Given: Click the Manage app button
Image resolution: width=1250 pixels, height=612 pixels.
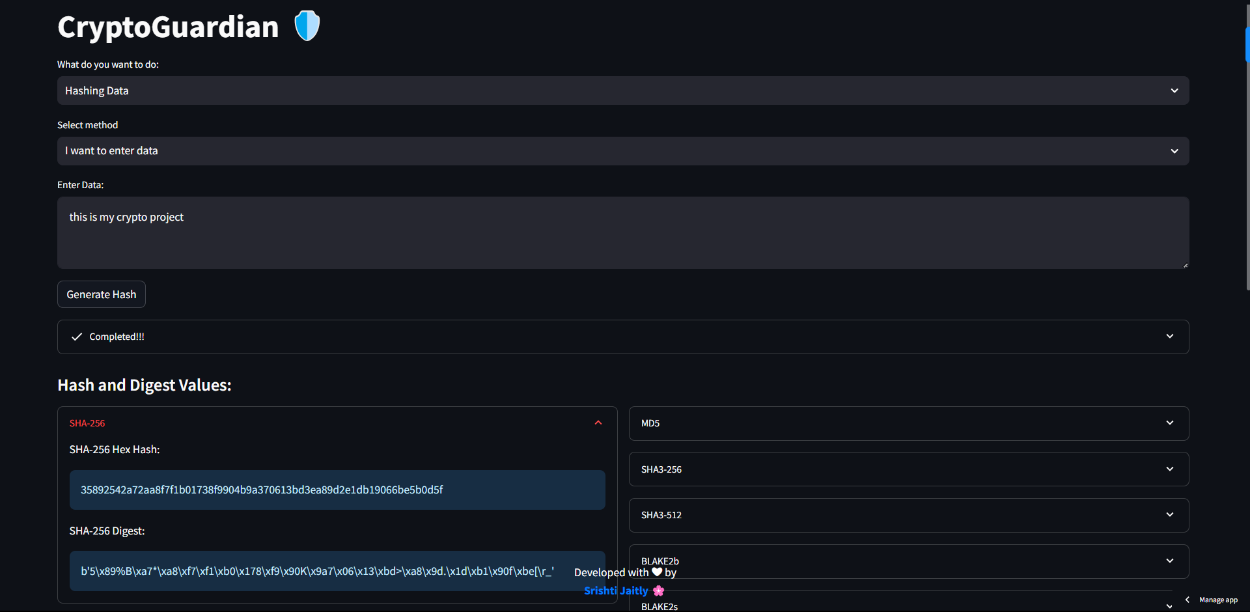Looking at the screenshot, I should [x=1218, y=600].
